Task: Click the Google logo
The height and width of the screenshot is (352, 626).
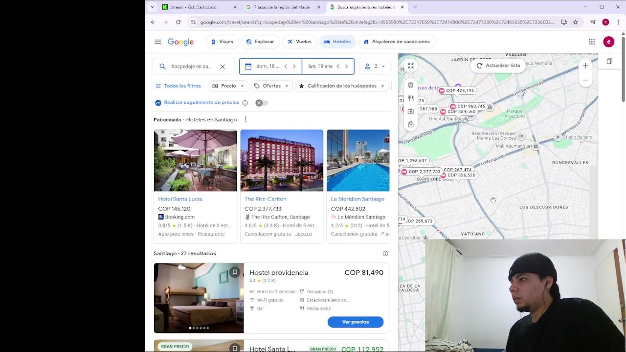Action: click(180, 42)
